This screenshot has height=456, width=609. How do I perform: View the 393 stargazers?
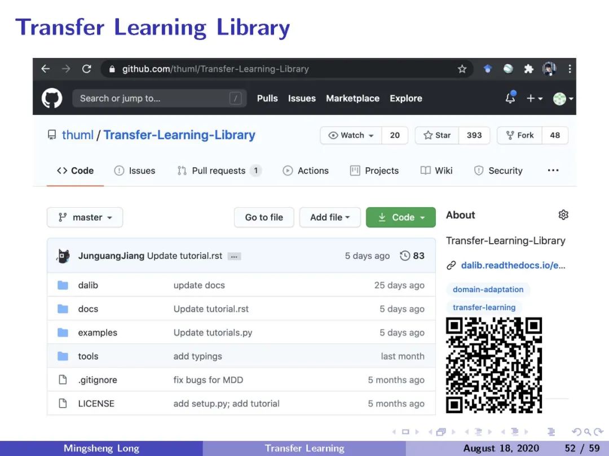474,135
